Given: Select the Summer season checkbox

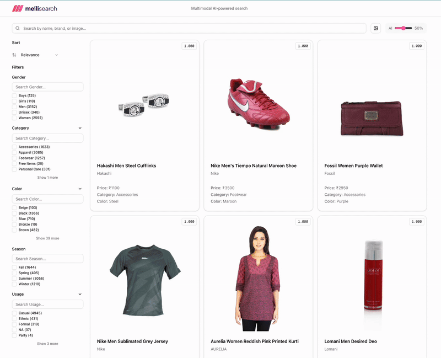Looking at the screenshot, I should point(14,279).
